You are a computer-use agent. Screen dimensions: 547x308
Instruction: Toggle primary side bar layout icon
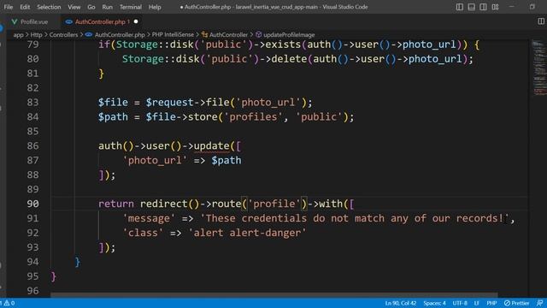[x=460, y=7]
